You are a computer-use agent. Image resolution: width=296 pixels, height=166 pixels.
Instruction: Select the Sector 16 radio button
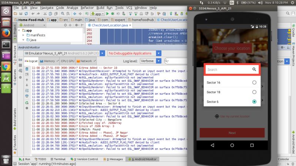[254, 82]
